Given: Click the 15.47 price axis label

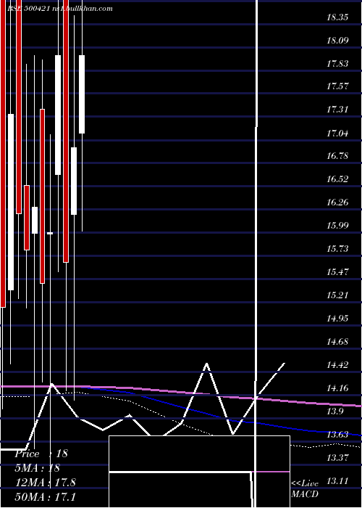Looking at the screenshot, I should pos(337,272).
